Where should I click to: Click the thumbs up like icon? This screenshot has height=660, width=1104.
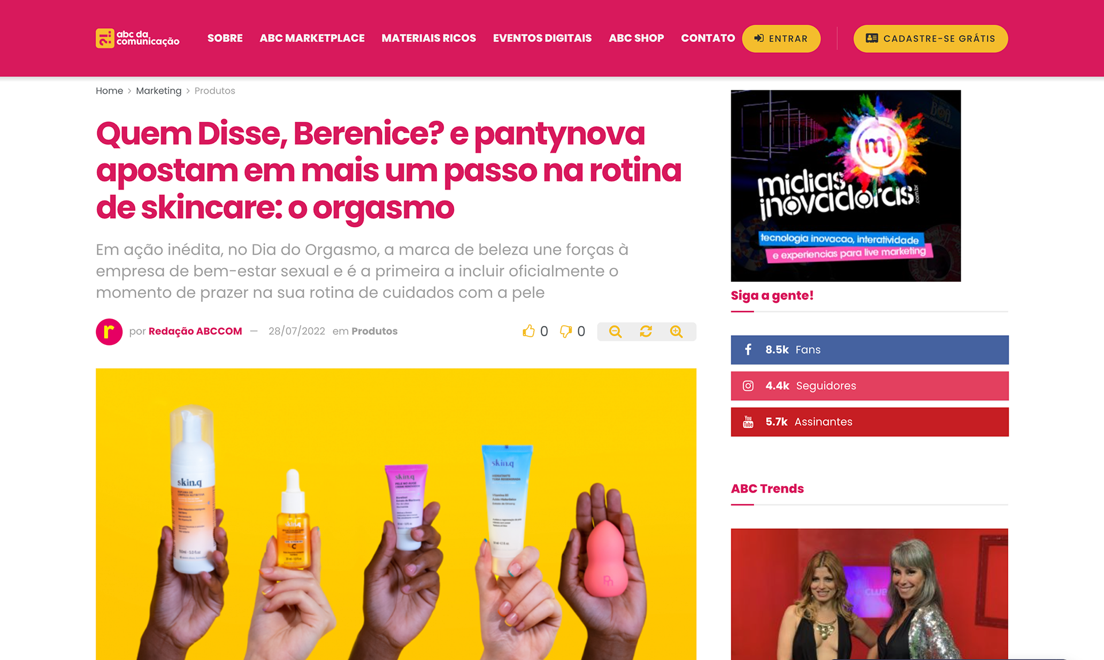coord(528,331)
